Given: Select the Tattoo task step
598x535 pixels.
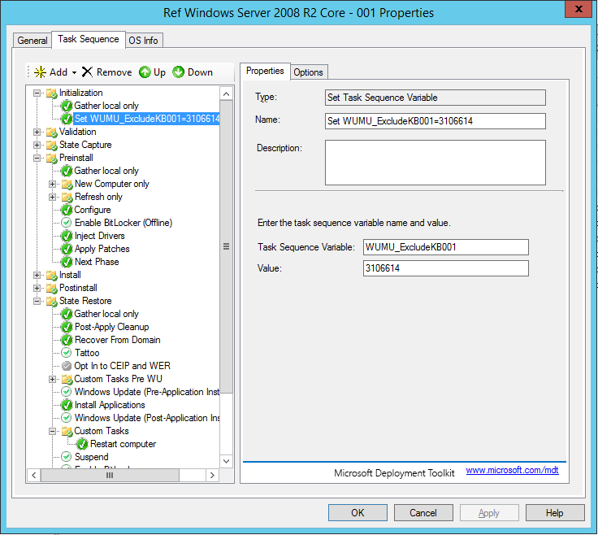Looking at the screenshot, I should click(x=87, y=353).
